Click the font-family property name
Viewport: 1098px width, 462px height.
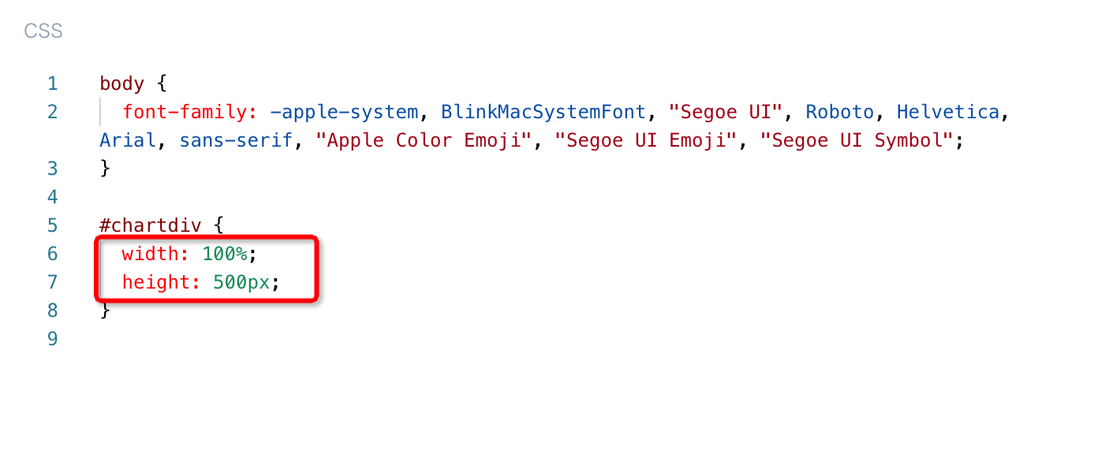pos(190,112)
